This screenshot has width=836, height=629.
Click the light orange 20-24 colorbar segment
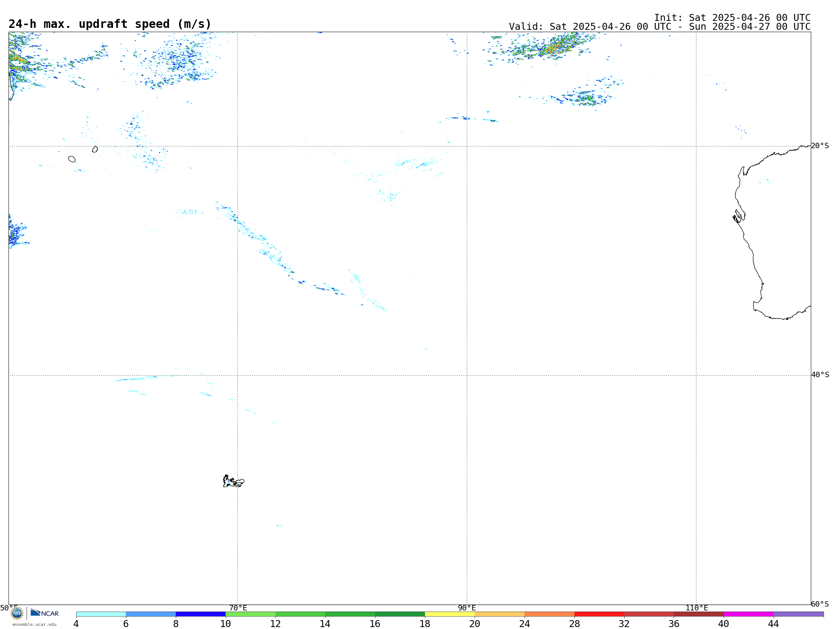500,614
